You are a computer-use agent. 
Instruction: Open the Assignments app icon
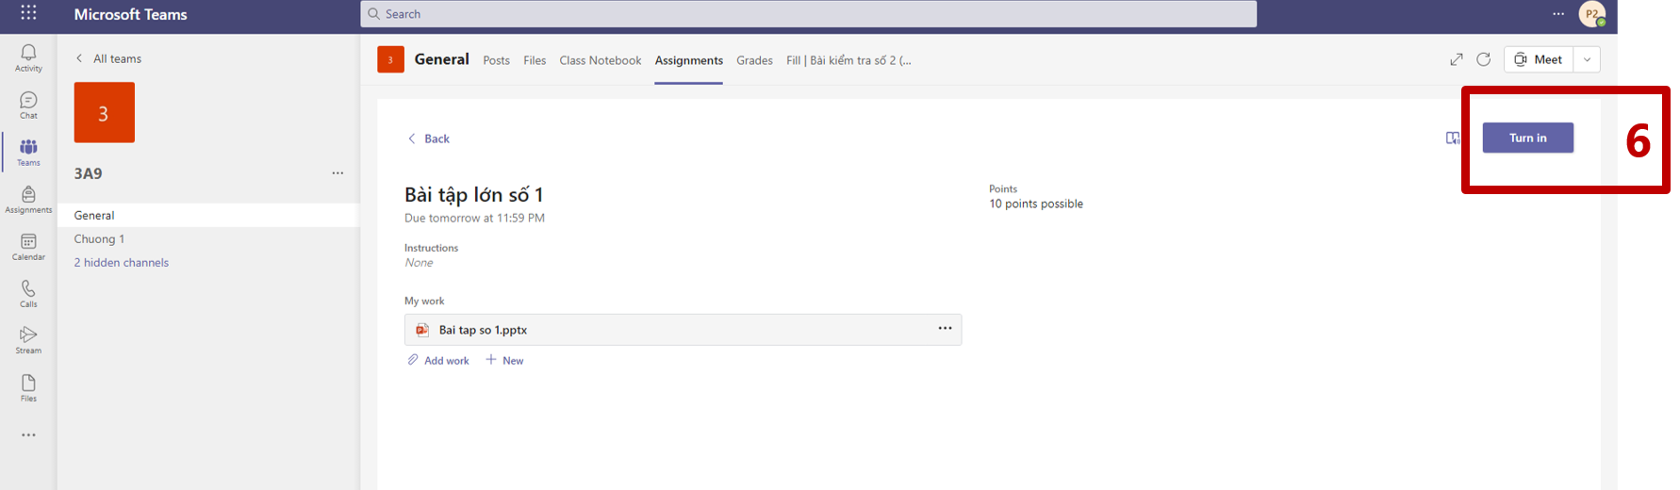[28, 199]
